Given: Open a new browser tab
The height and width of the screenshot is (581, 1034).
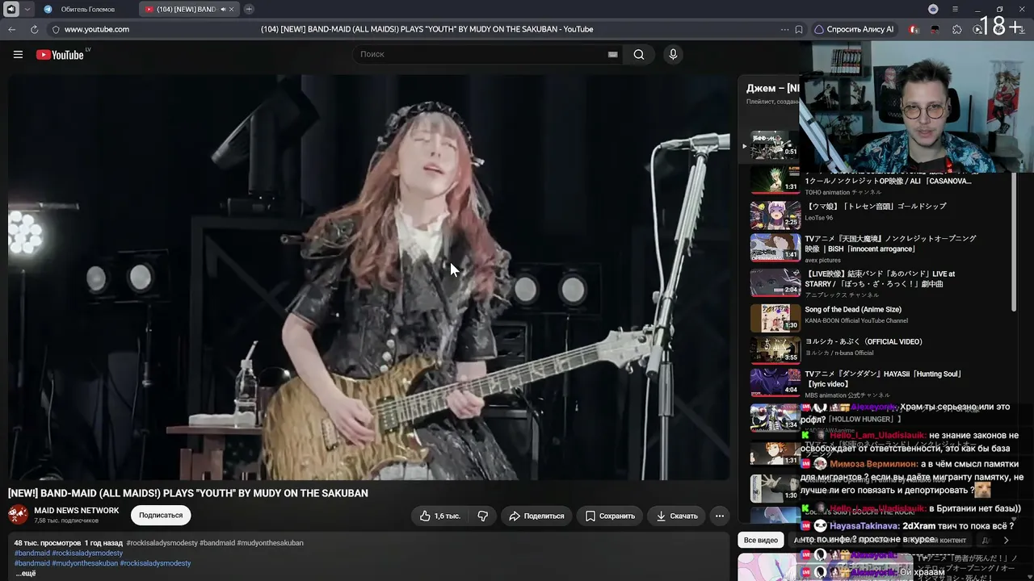Looking at the screenshot, I should pos(249,9).
